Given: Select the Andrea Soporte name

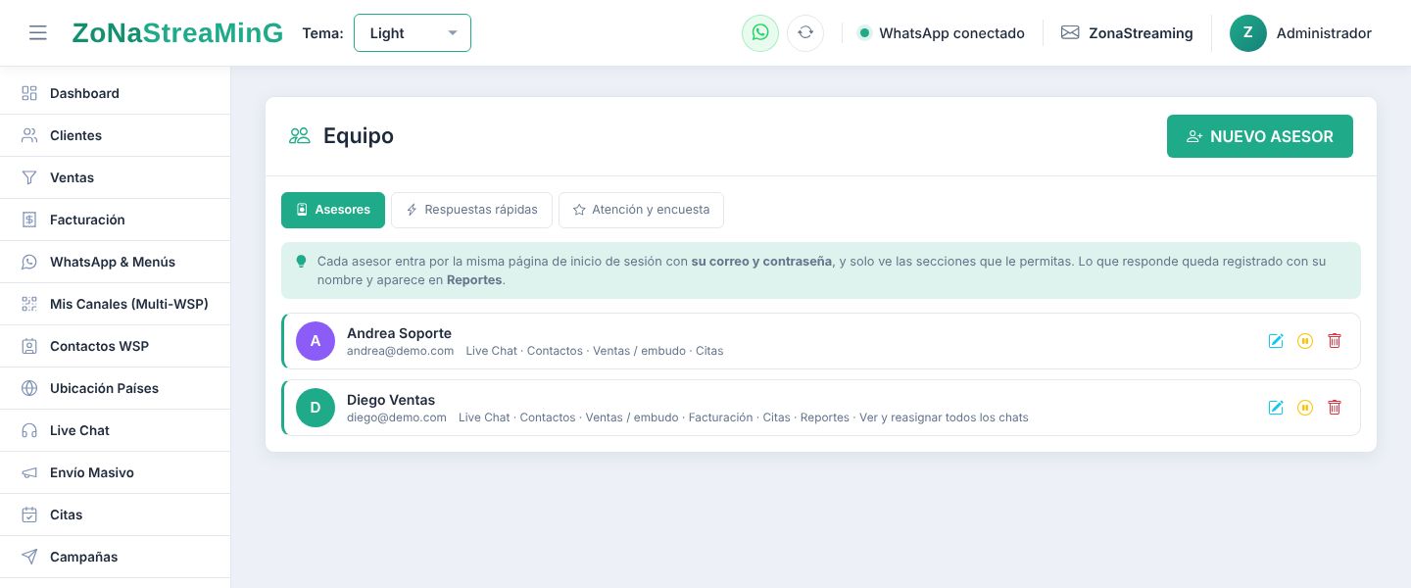Looking at the screenshot, I should tap(399, 333).
